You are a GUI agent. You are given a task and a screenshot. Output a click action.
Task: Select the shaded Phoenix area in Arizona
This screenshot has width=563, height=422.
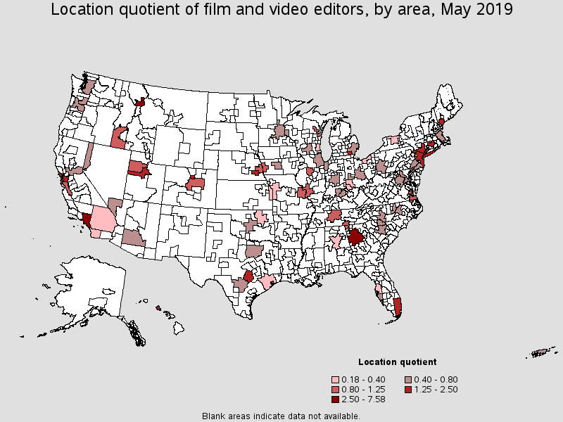(133, 237)
